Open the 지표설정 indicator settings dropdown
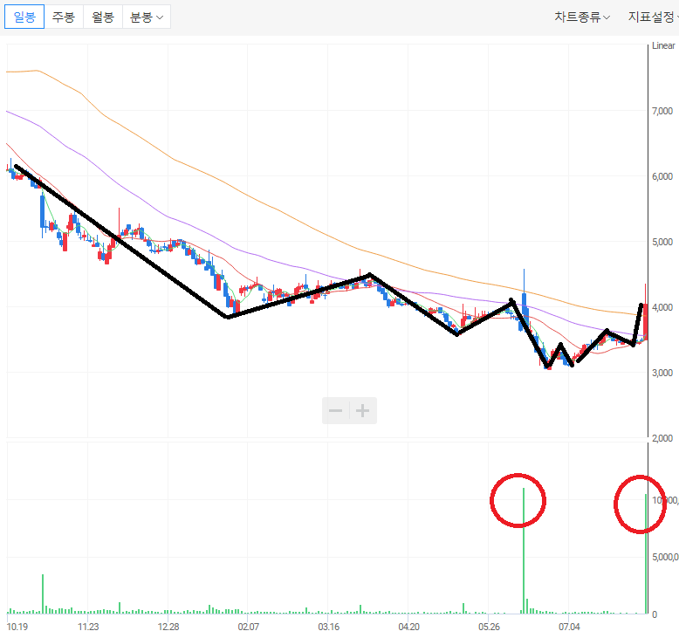This screenshot has width=679, height=638. pos(653,17)
